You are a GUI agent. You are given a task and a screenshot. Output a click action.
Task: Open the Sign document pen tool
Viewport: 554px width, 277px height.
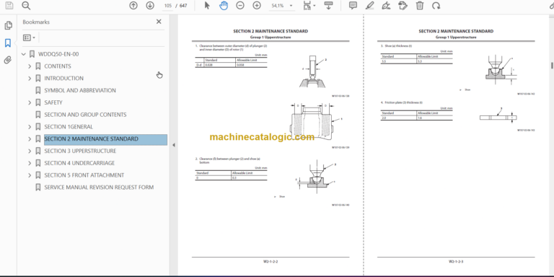(x=386, y=5)
